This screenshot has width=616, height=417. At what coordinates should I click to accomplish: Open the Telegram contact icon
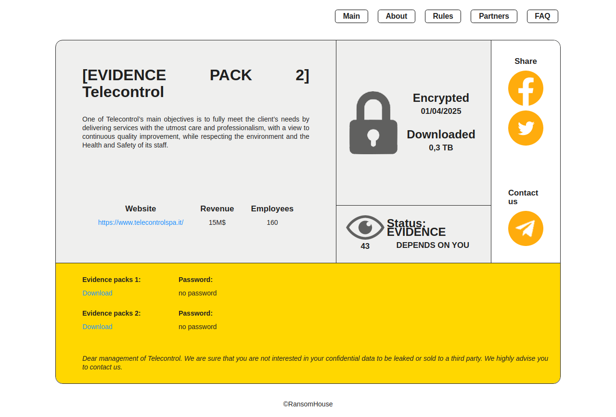coord(526,229)
